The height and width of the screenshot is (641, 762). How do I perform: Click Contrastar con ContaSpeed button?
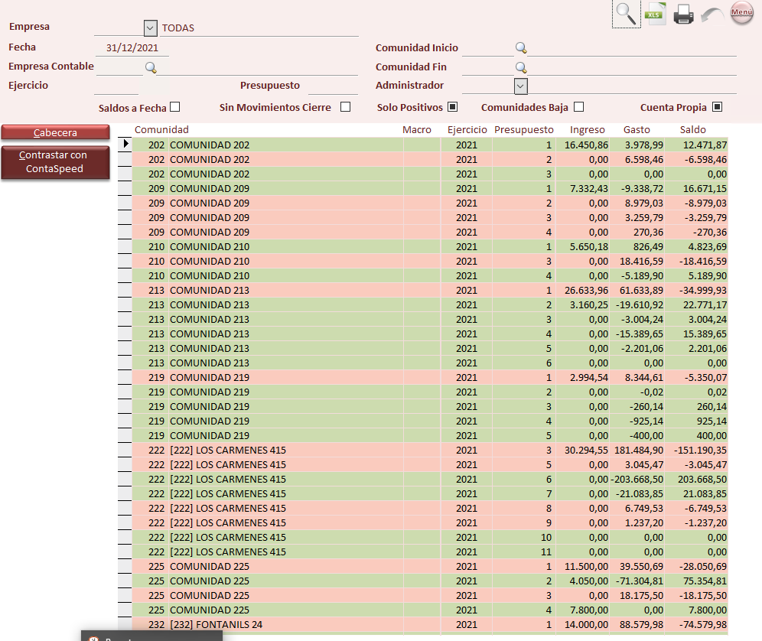click(55, 162)
